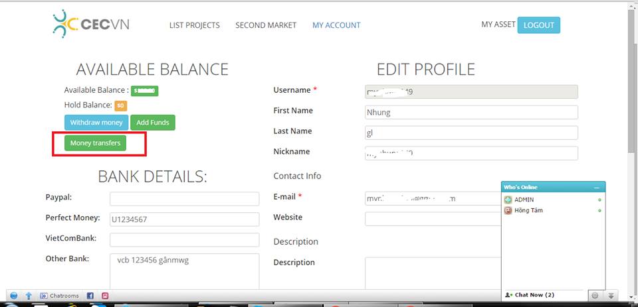The height and width of the screenshot is (307, 638).
Task: Click the Username field
Action: tap(471, 92)
